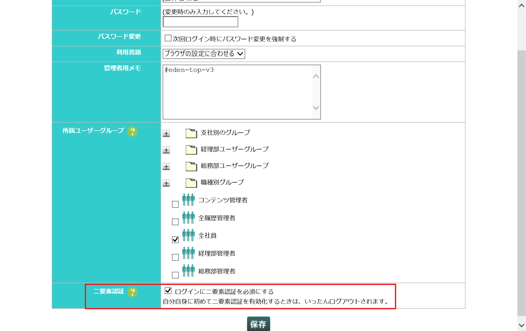
Task: Open the 利用言語 language dropdown
Action: 204,54
